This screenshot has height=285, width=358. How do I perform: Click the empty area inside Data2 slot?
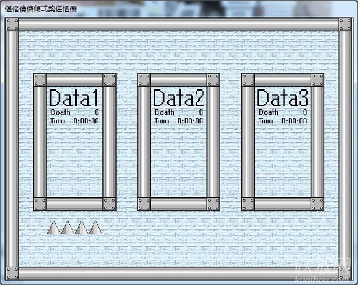tap(178, 162)
